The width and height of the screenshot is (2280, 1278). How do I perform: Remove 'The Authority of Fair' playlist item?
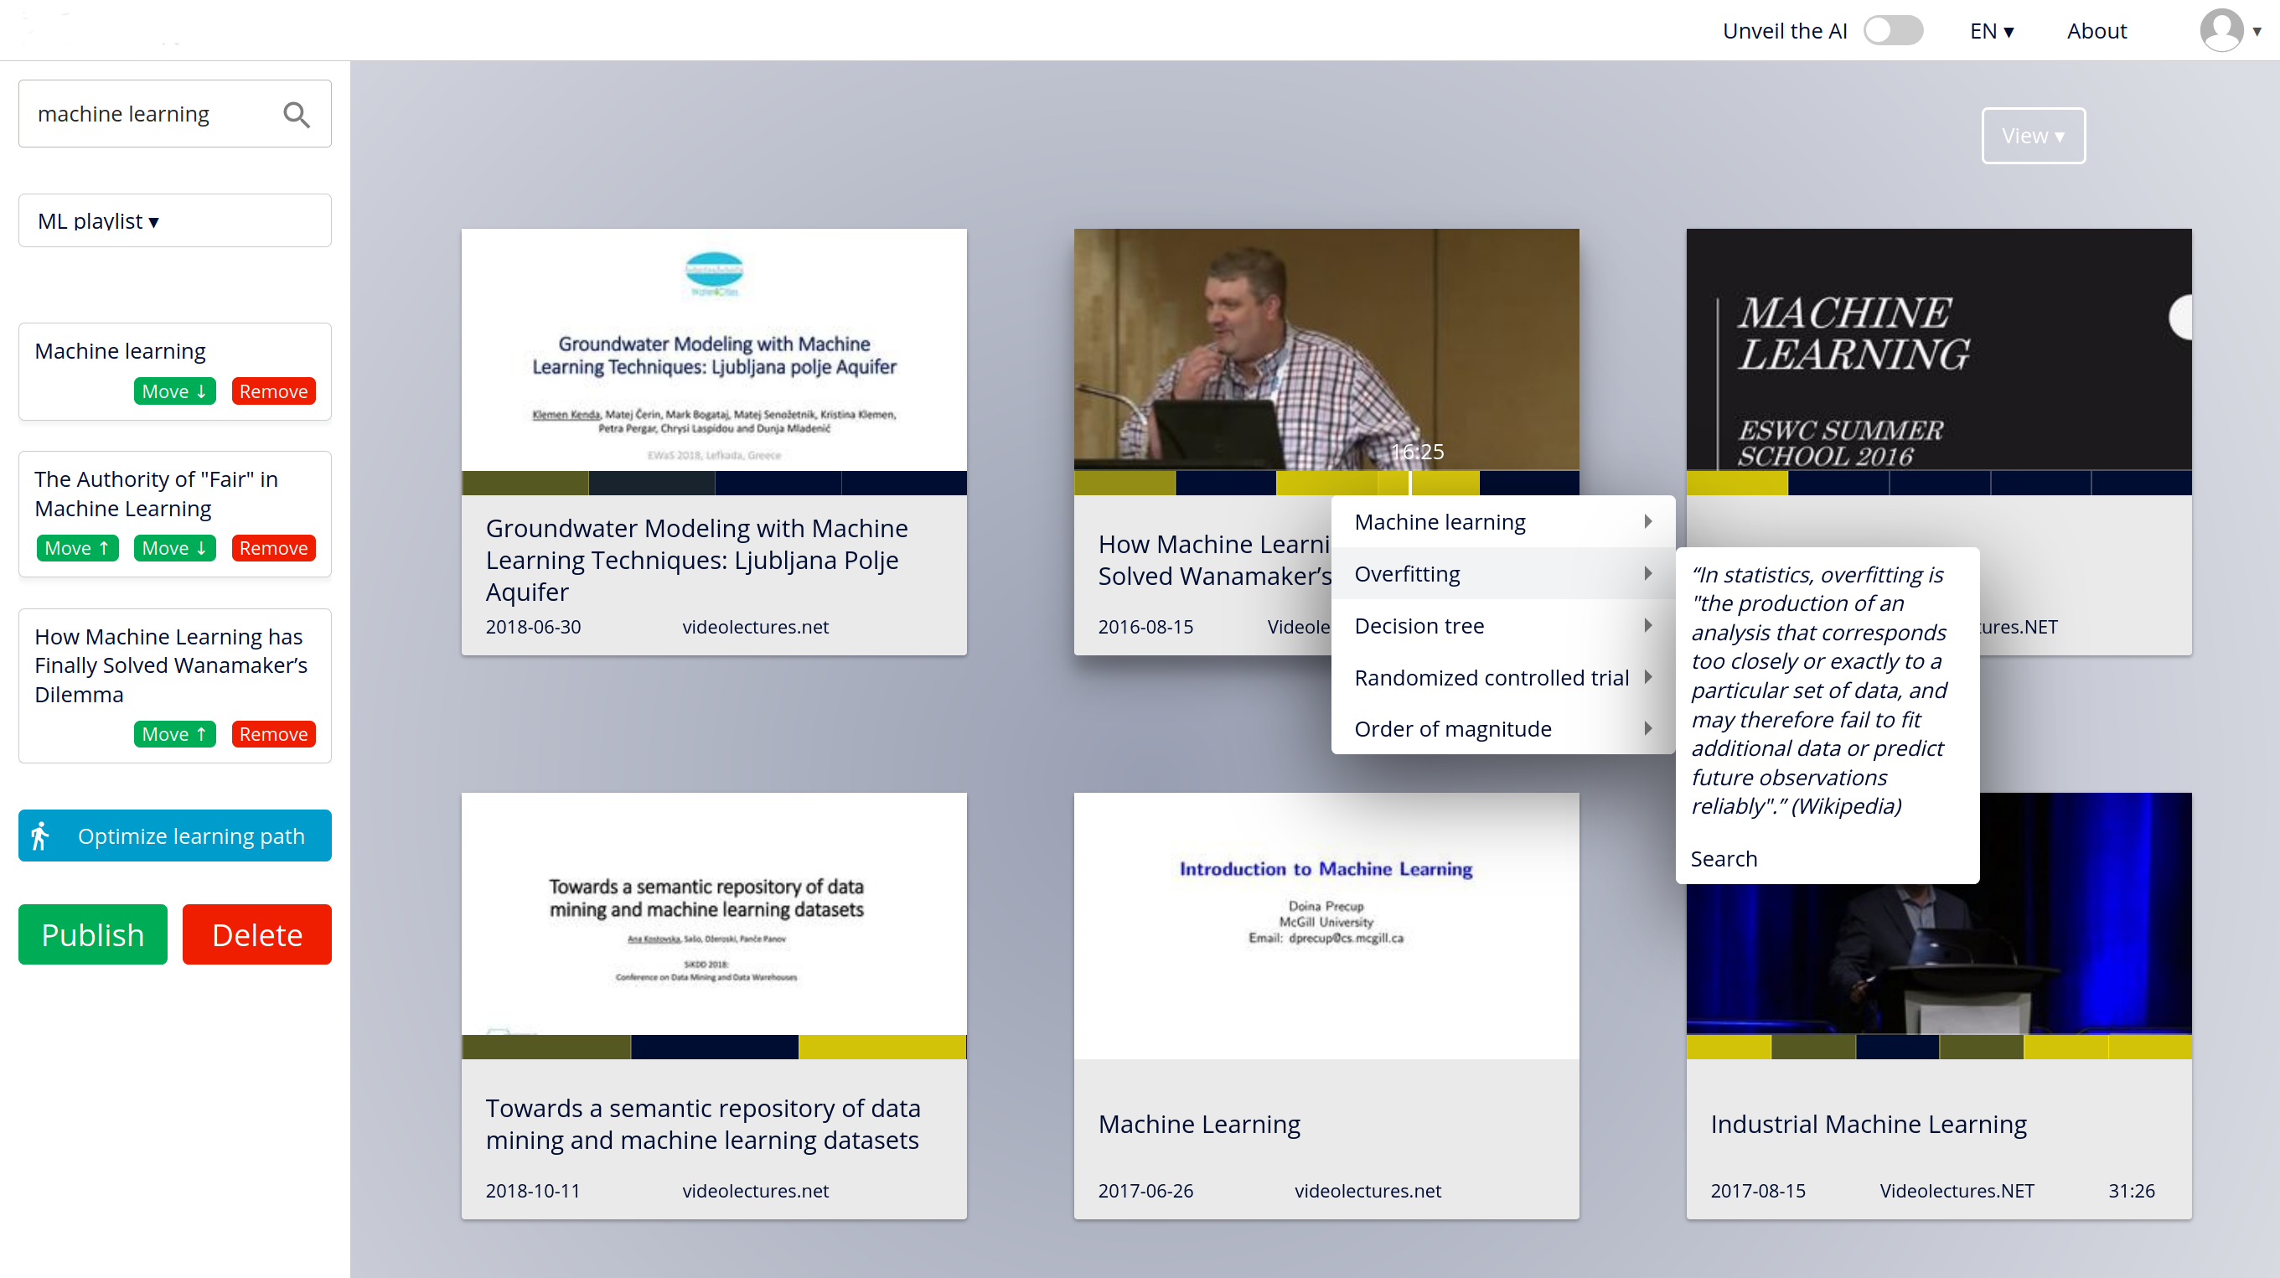pyautogui.click(x=272, y=548)
